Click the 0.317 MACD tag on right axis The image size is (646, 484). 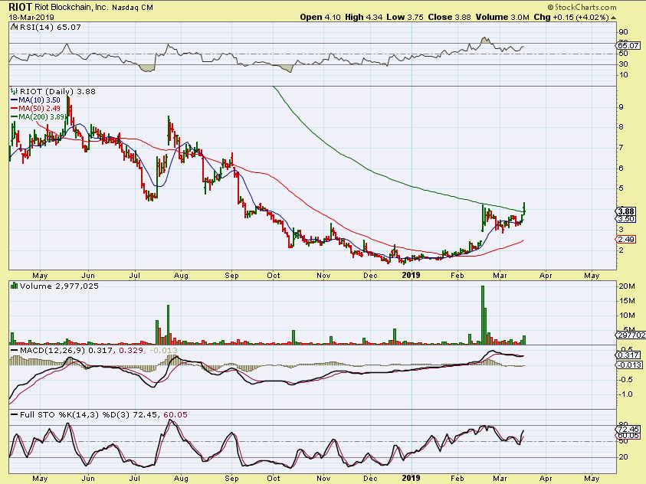(x=628, y=355)
